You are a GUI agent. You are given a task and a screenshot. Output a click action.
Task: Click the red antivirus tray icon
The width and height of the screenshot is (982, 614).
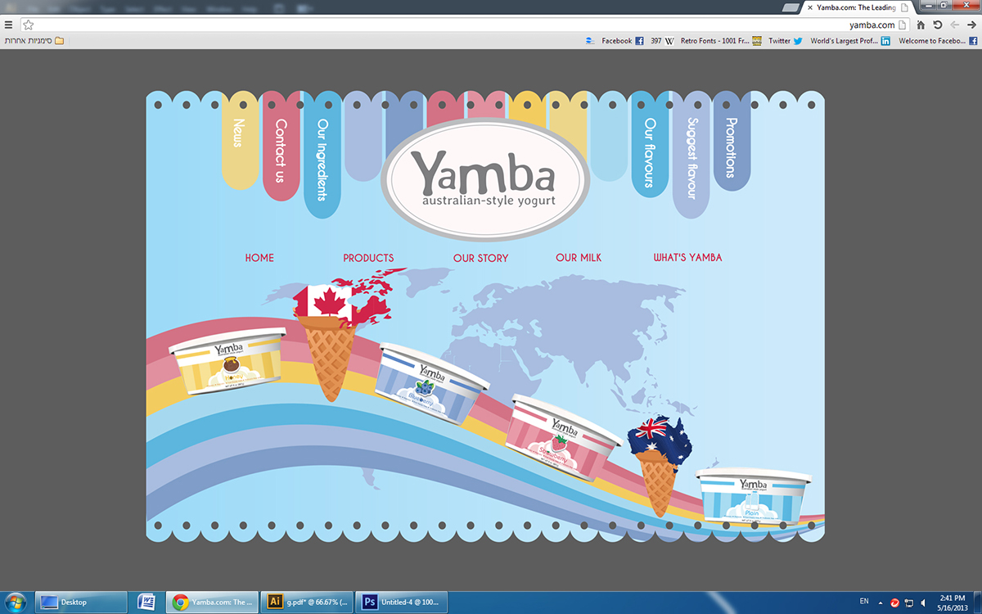[895, 603]
